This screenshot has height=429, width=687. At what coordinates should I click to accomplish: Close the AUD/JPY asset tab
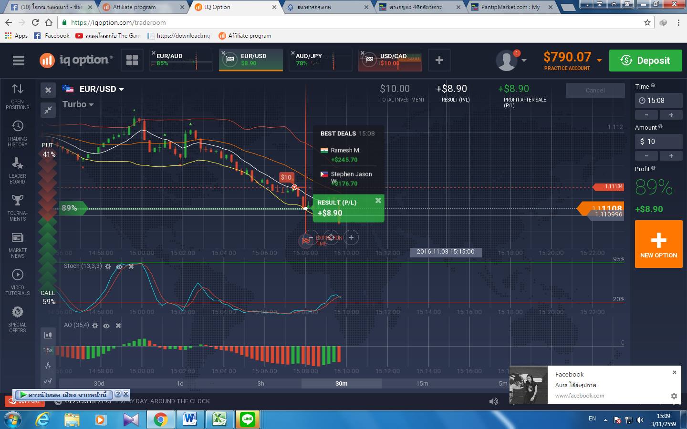click(292, 53)
